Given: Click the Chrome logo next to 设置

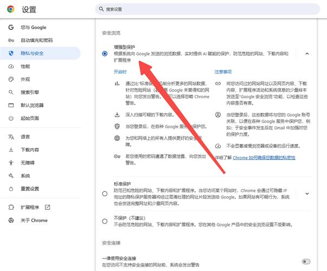Looking at the screenshot, I should tap(11, 9).
